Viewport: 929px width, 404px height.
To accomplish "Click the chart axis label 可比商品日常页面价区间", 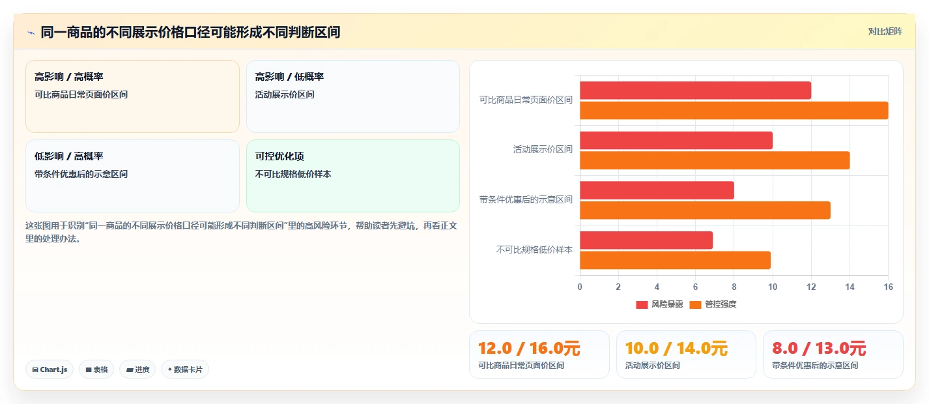I will [526, 100].
